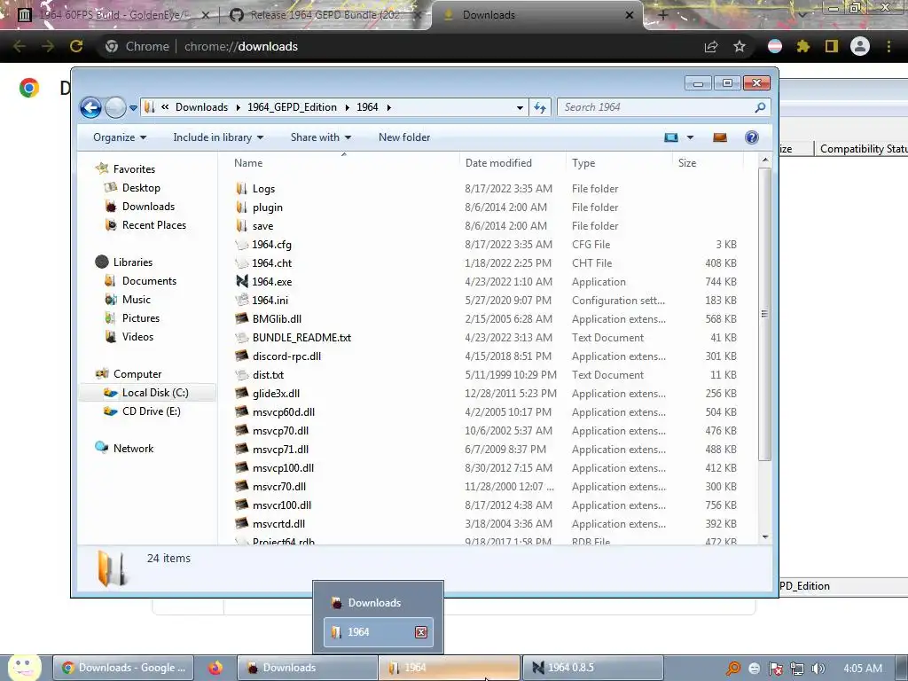Switch to the 1964 60FPS Build tab
This screenshot has width=908, height=681.
(x=113, y=15)
